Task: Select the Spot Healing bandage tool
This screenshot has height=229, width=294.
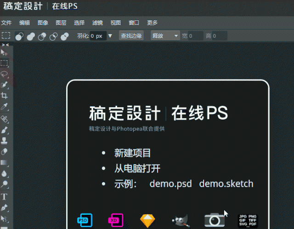Action: 4,119
